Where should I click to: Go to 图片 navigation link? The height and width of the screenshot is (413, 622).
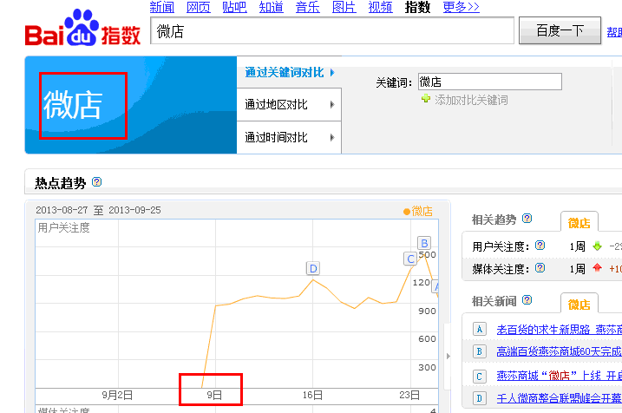[x=344, y=7]
